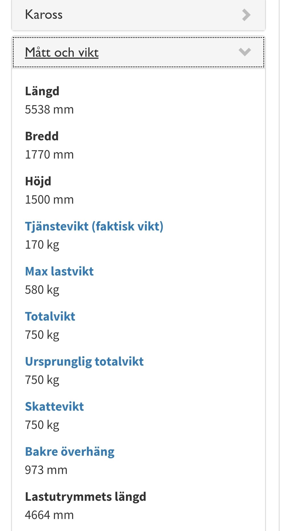This screenshot has height=531, width=287.
Task: Select the 4664 mm cargo length value
Action: pyautogui.click(x=49, y=515)
